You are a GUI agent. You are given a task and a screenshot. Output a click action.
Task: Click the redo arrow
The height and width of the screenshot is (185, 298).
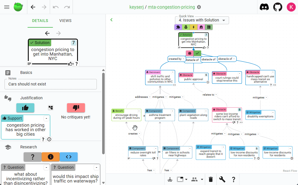click(x=67, y=7)
